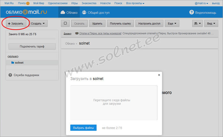Click the Служба поддержки question icon
This screenshot has height=137, width=223.
10,75
